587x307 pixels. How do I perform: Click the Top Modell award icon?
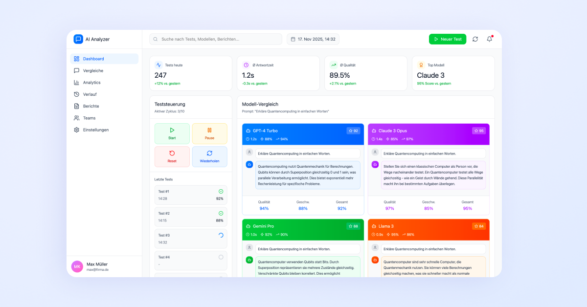coord(421,65)
